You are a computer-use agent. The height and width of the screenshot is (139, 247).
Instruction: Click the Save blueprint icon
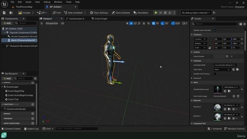[x=4, y=13]
